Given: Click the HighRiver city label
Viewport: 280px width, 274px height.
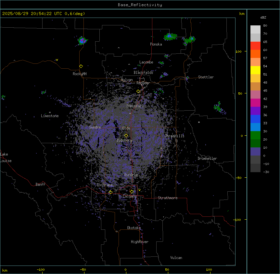Looking at the screenshot, I should [140, 242].
